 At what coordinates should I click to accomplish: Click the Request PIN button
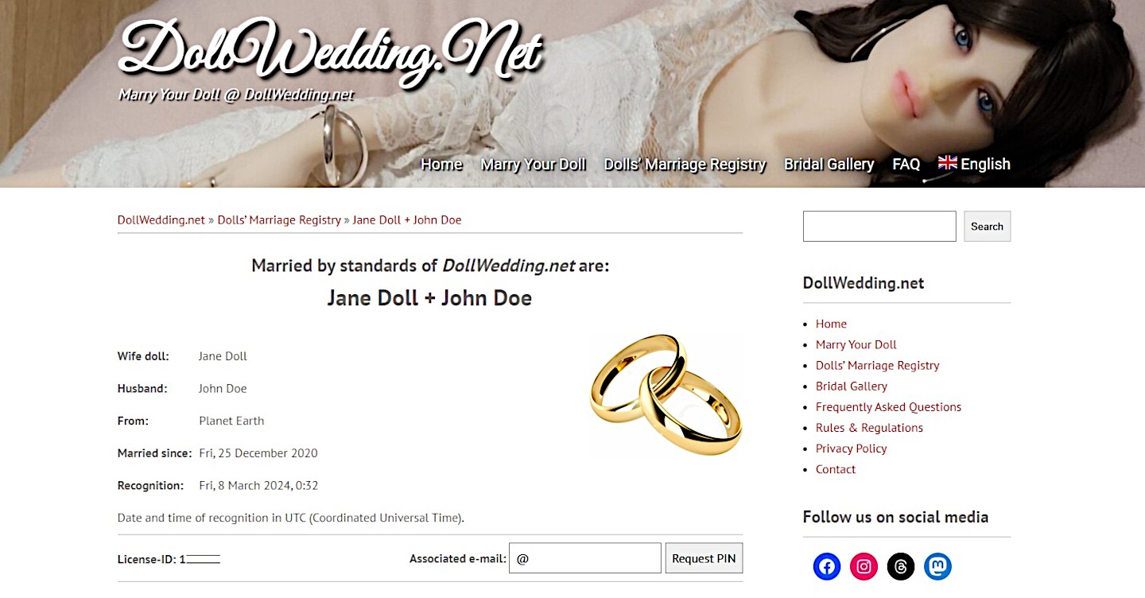point(704,558)
